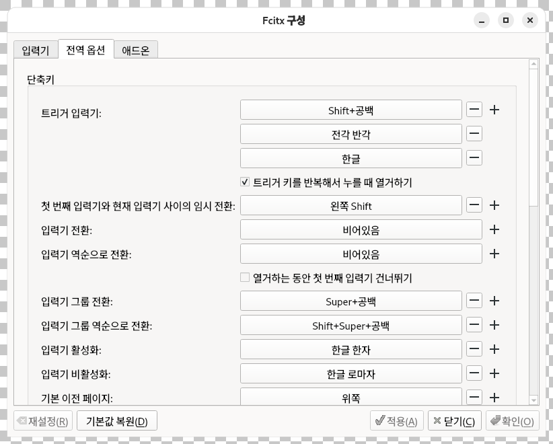Viewport: 553px width, 444px height.
Task: Edit the 전각 반각 key binding field
Action: pos(351,134)
